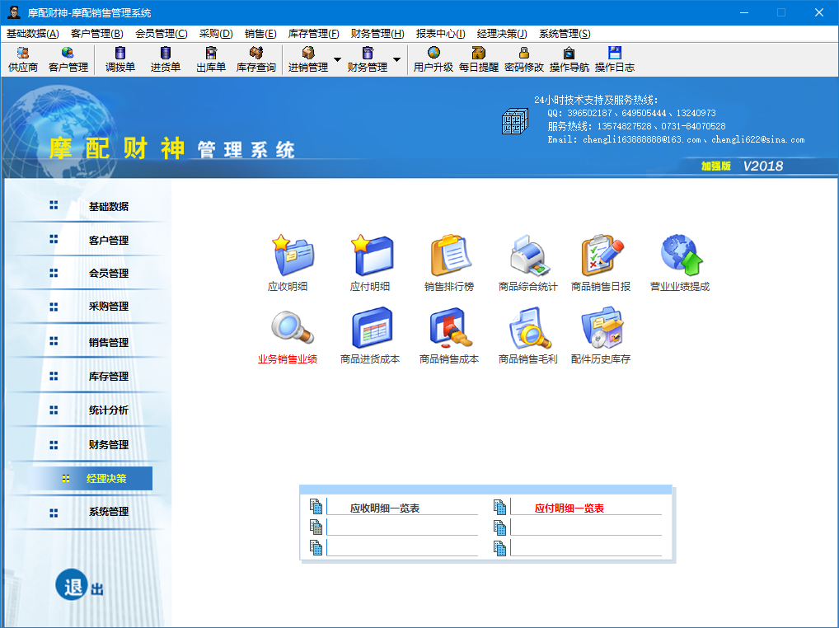
Task: Open the 库存查询 toolbar icon
Action: click(256, 59)
